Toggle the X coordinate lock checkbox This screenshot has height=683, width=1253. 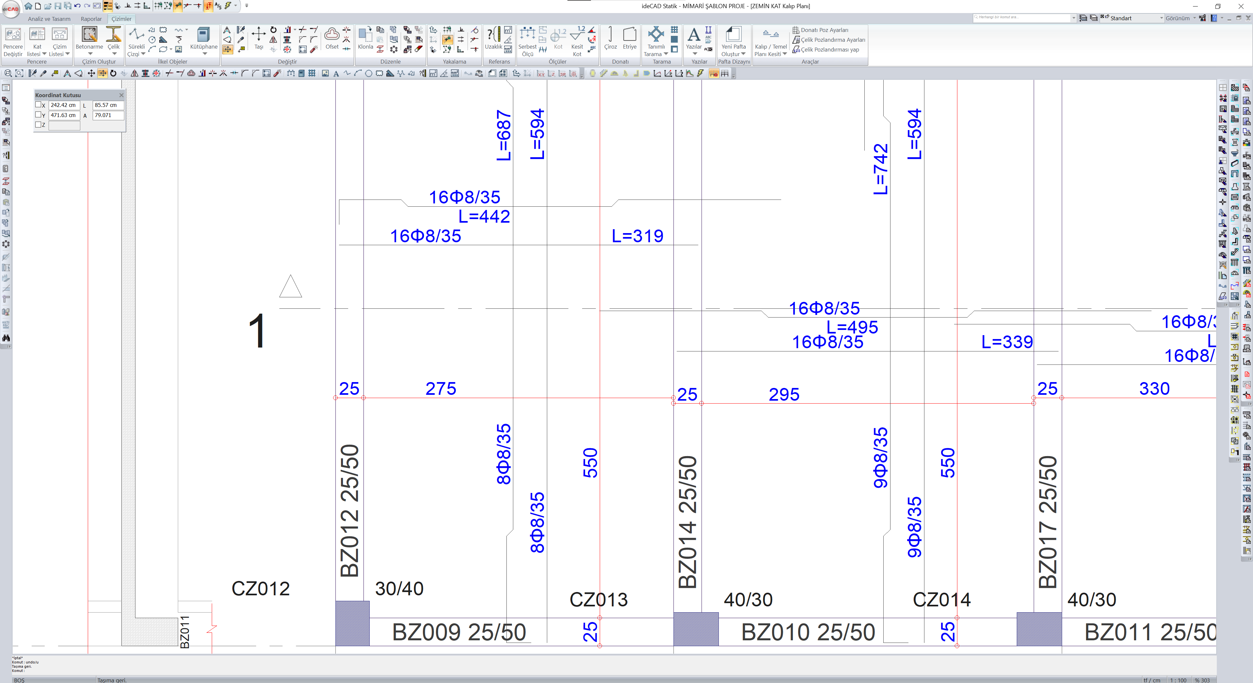39,105
